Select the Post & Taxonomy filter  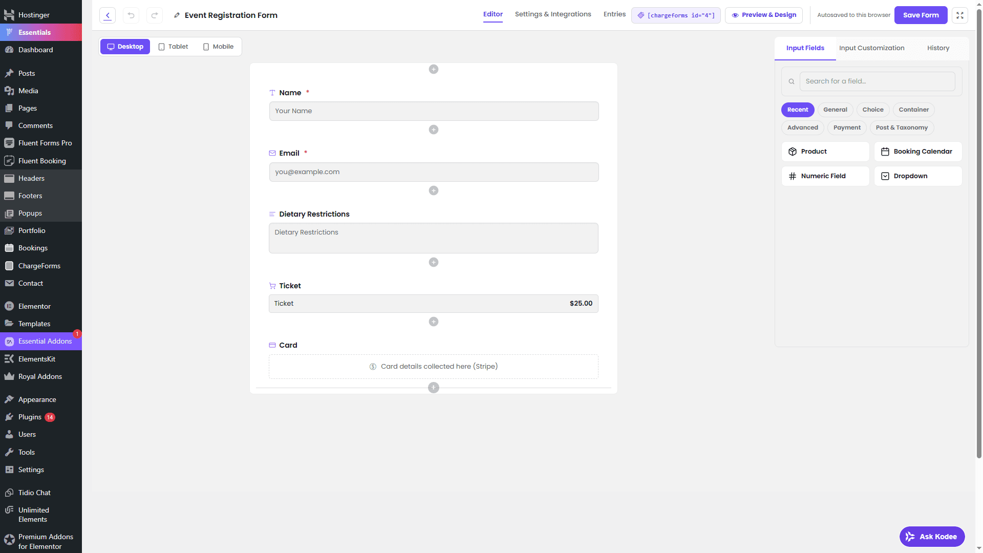[x=902, y=127]
